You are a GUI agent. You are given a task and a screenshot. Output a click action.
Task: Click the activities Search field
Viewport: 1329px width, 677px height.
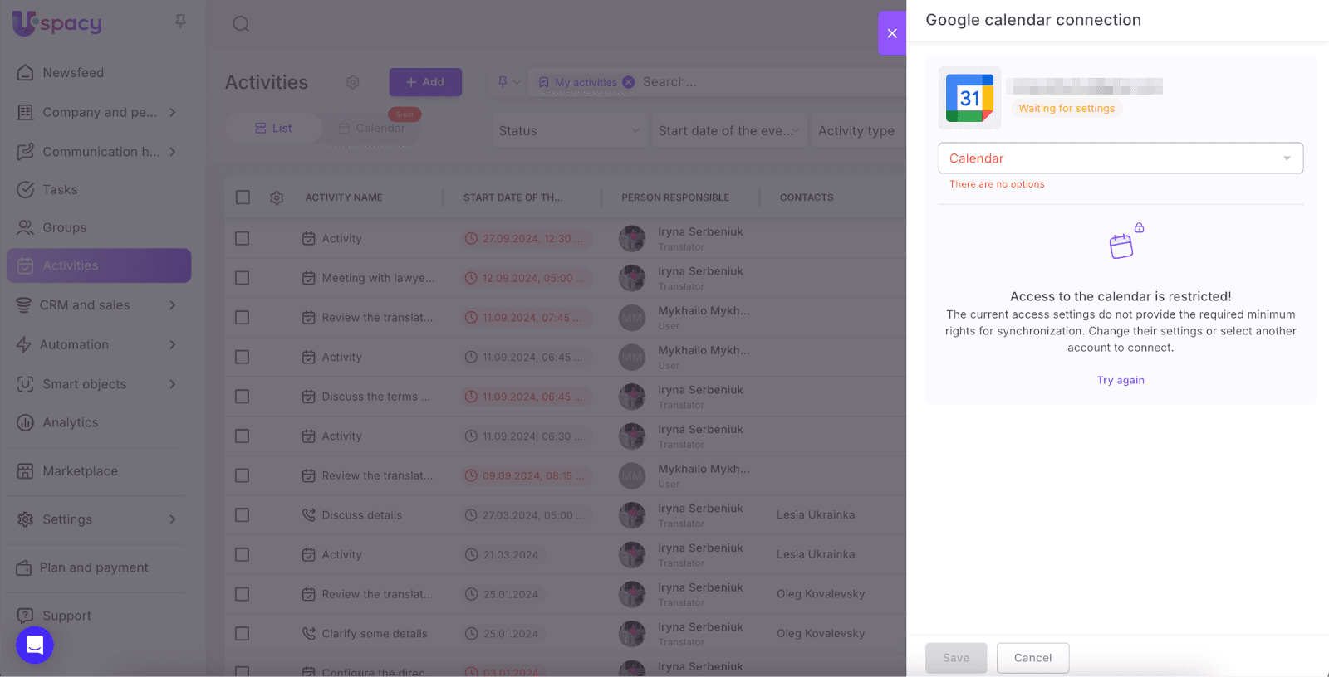(748, 82)
